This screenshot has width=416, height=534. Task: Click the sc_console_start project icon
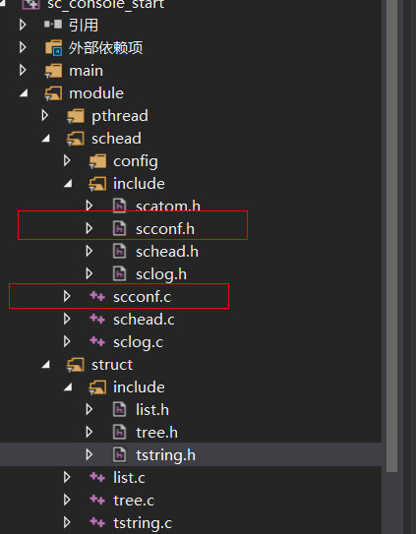30,4
